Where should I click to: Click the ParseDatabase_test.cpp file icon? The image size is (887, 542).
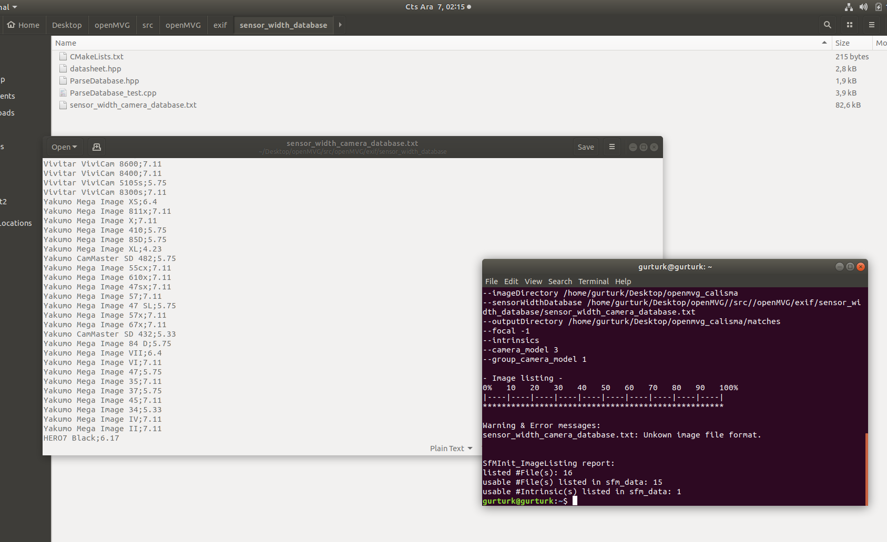(63, 92)
